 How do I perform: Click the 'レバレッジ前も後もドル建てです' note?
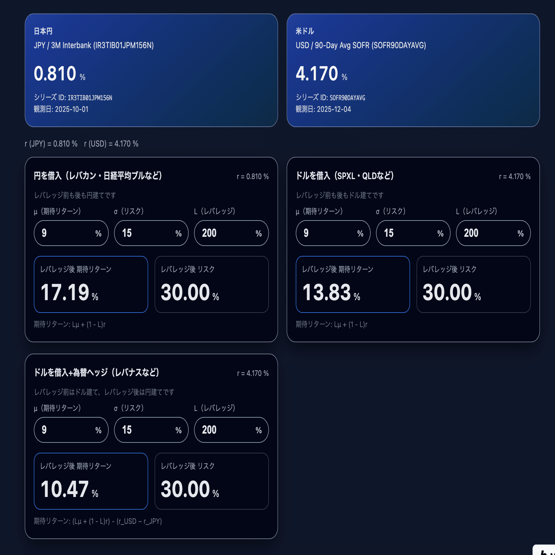pyautogui.click(x=340, y=195)
